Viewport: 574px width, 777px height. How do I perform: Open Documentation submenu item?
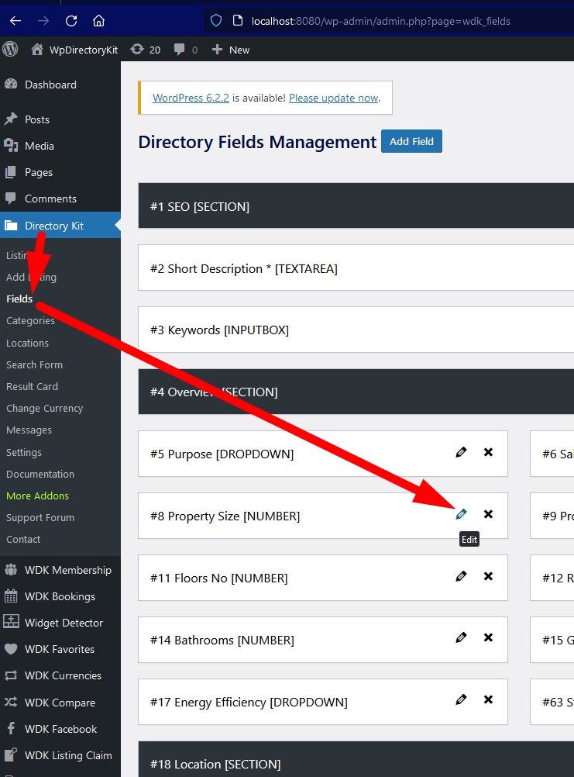tap(40, 475)
